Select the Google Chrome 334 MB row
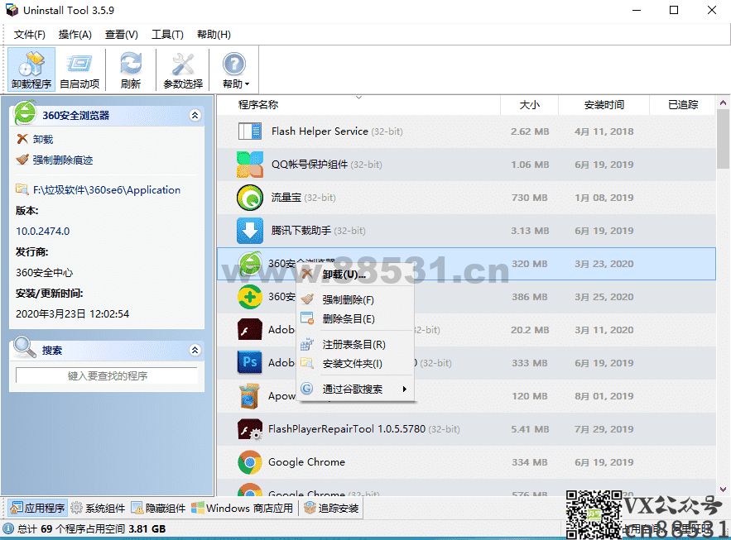This screenshot has height=540, width=731. [x=466, y=462]
